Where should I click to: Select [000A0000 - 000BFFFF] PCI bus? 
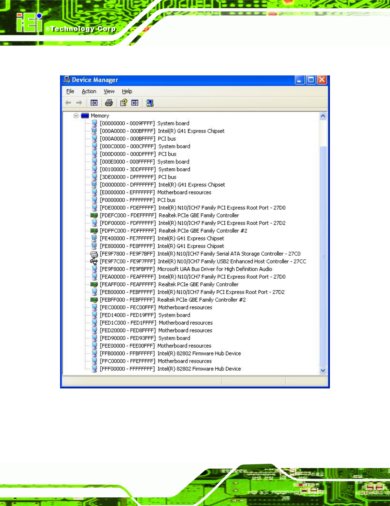pos(138,139)
